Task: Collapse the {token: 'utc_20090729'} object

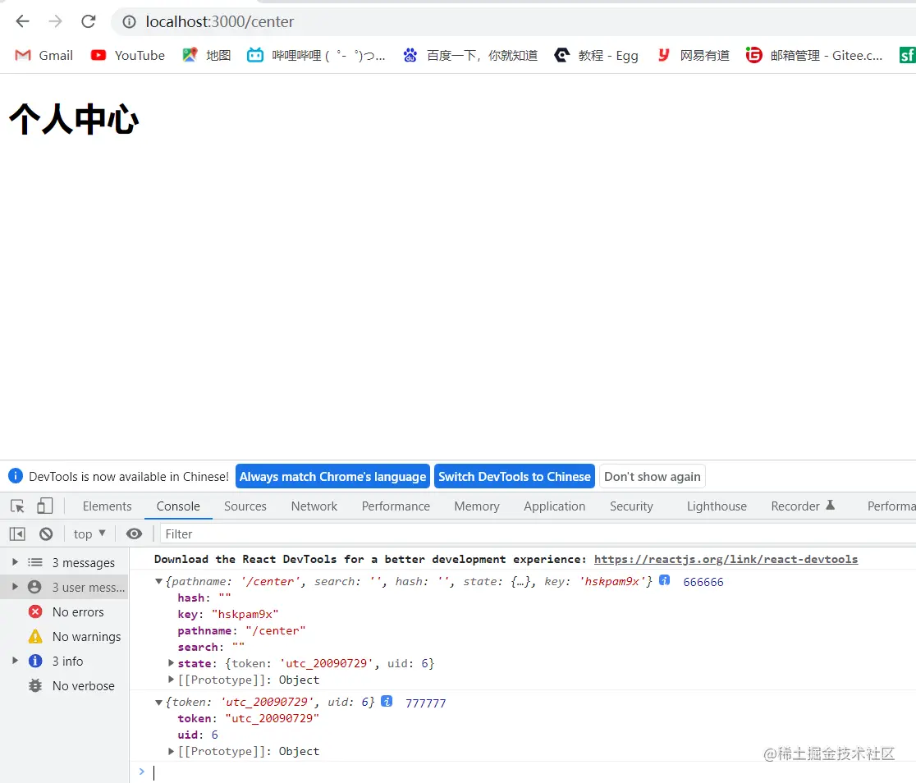Action: (x=158, y=703)
